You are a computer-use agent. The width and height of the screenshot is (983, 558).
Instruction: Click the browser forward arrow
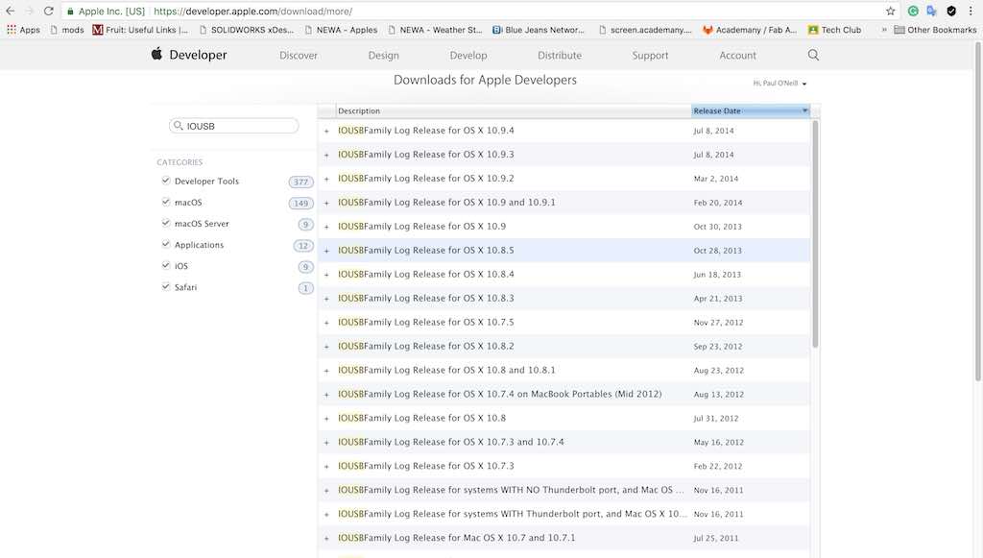30,11
